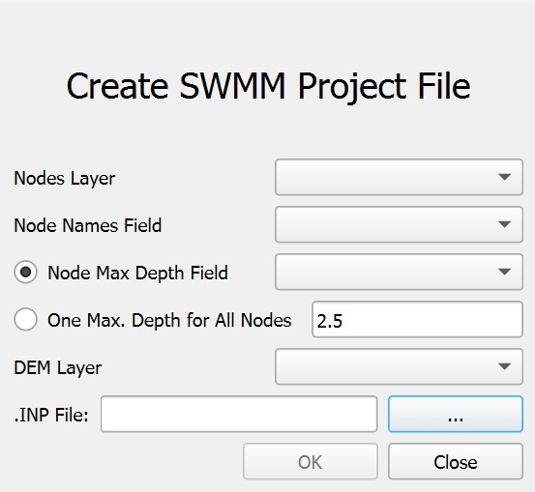Image resolution: width=535 pixels, height=492 pixels.
Task: Click the OK button
Action: 311,461
